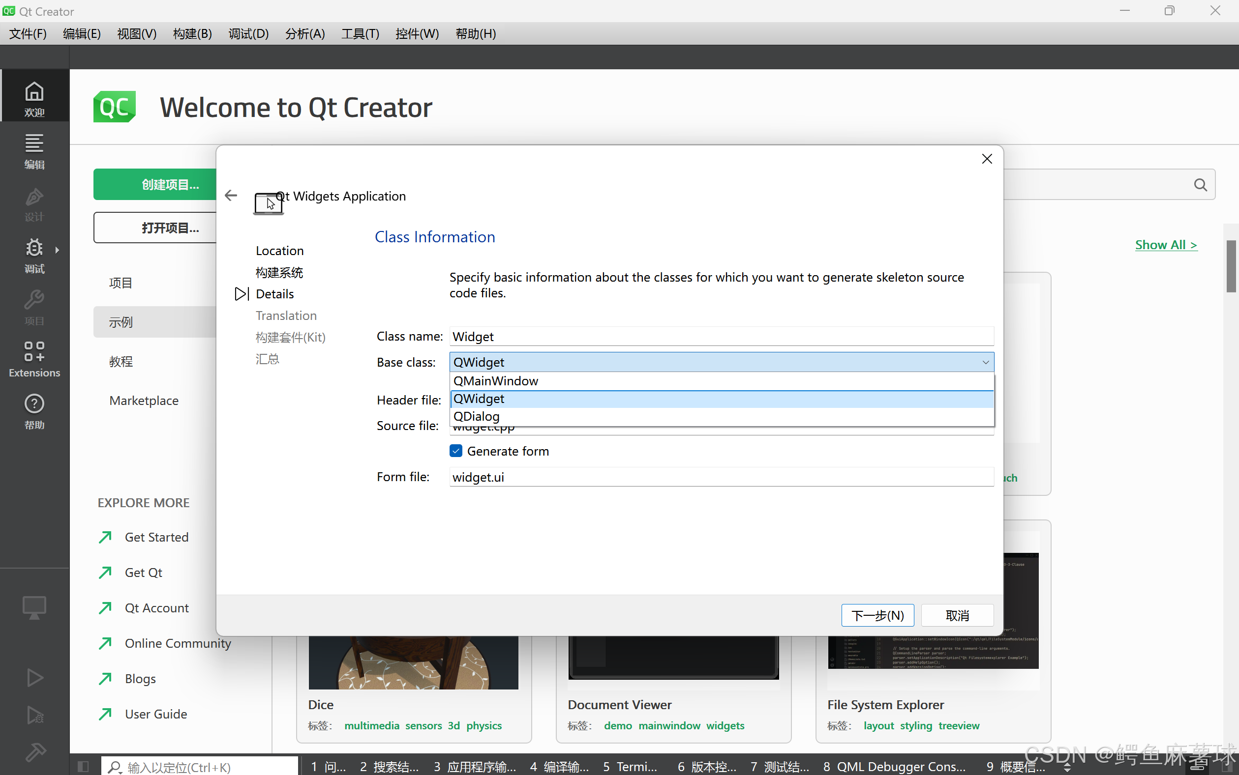Toggle the left sidebar icon in status bar
Screen dimensions: 1239x775
(83, 766)
